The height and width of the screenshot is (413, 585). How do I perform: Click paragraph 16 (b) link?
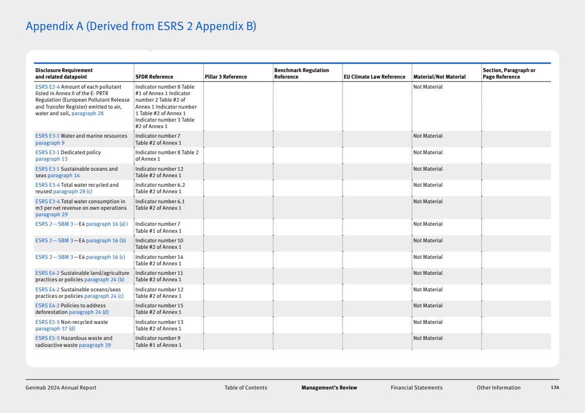[x=106, y=241]
